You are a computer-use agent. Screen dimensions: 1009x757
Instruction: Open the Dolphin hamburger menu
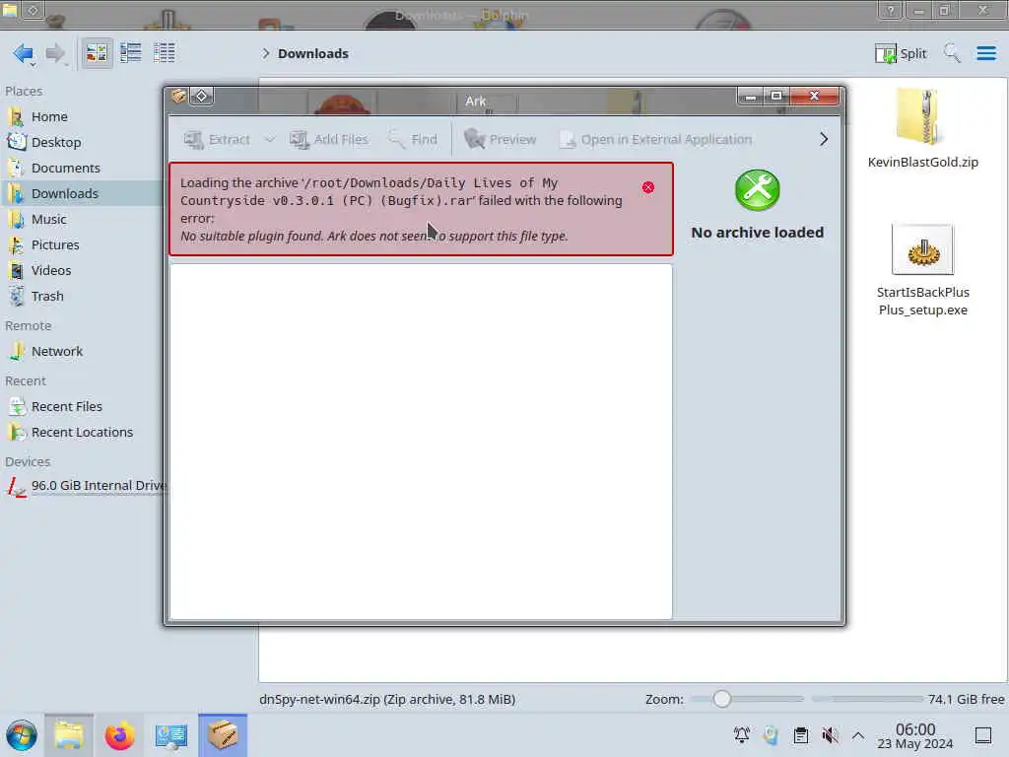[x=985, y=53]
